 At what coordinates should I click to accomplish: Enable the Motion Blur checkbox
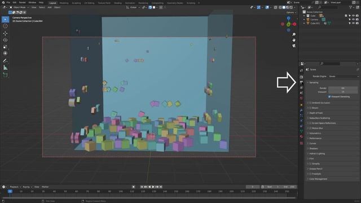click(x=310, y=128)
